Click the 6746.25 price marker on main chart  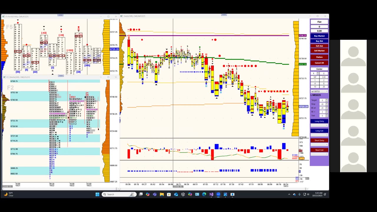pyautogui.click(x=303, y=36)
